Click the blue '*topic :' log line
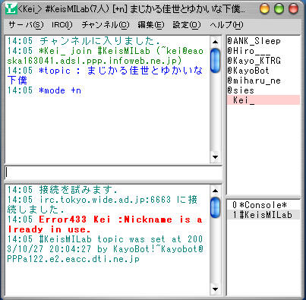 (105, 75)
